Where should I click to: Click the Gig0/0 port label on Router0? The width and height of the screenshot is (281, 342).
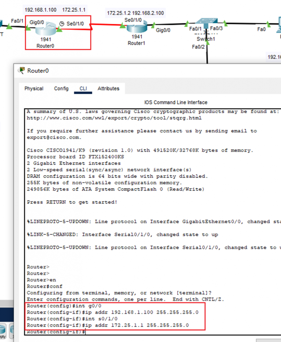coord(37,22)
